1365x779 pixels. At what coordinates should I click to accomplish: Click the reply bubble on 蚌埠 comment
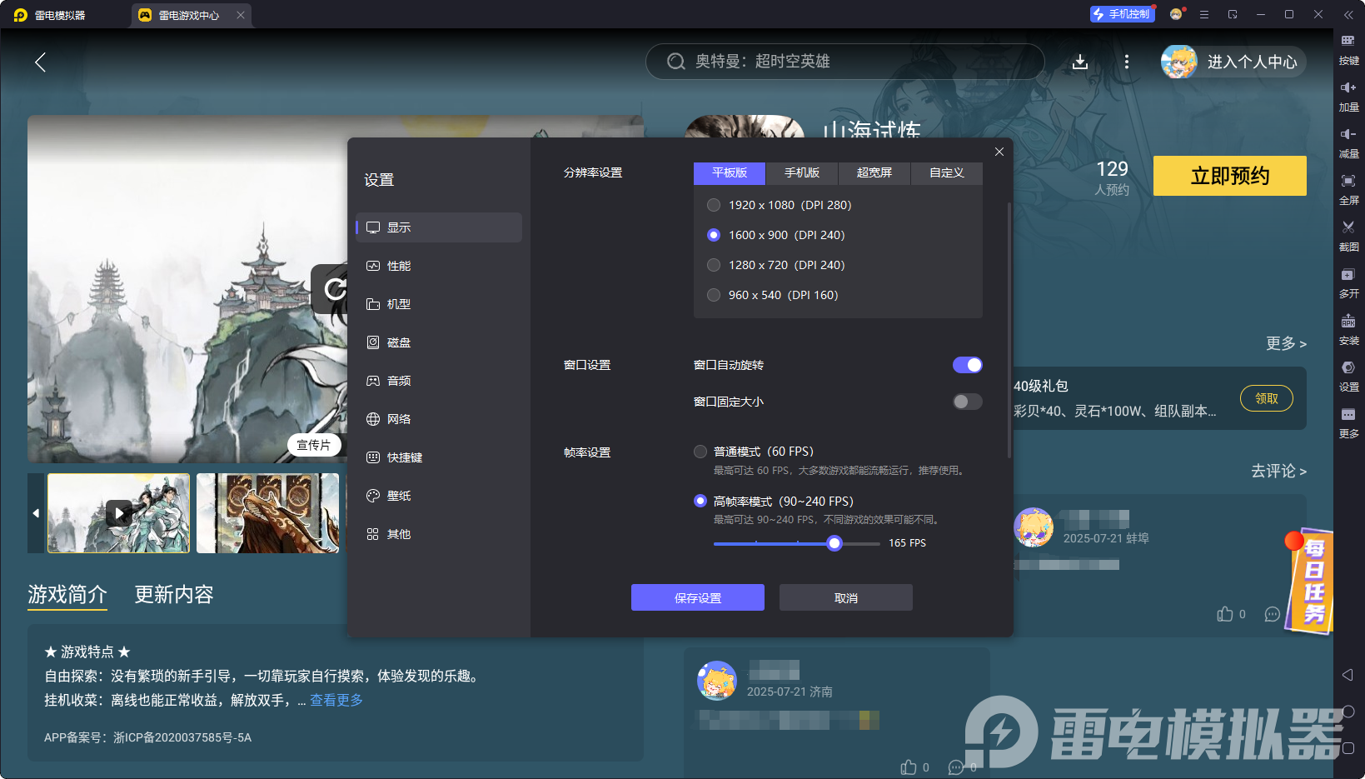click(x=1272, y=614)
